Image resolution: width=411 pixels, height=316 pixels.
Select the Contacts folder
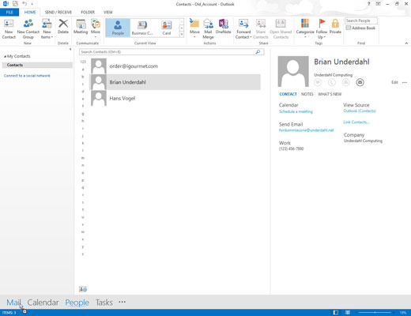[37, 65]
